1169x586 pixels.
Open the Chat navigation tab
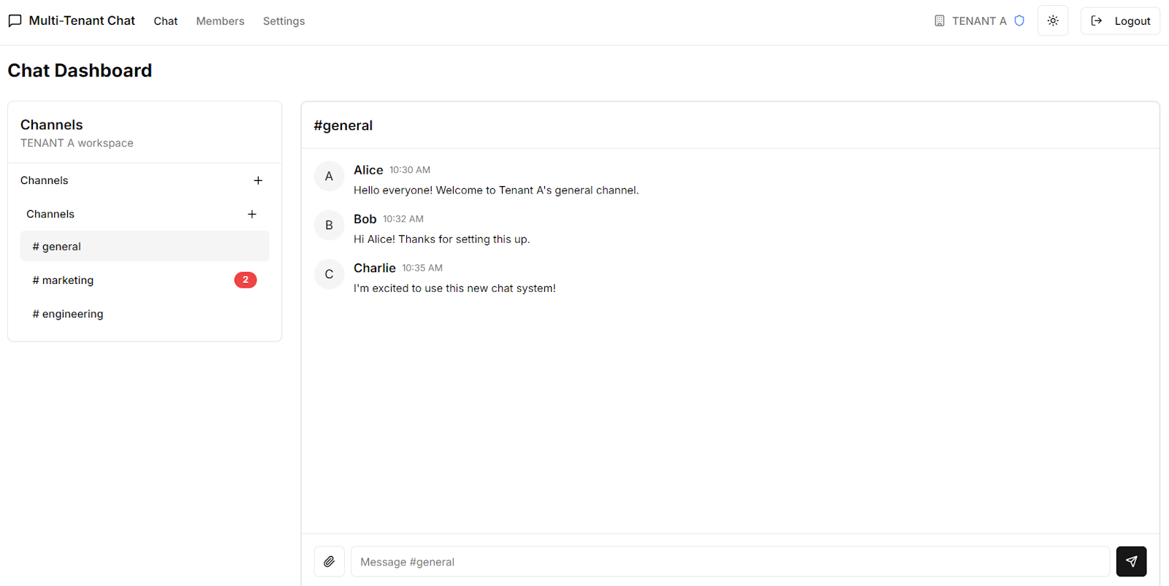(165, 20)
